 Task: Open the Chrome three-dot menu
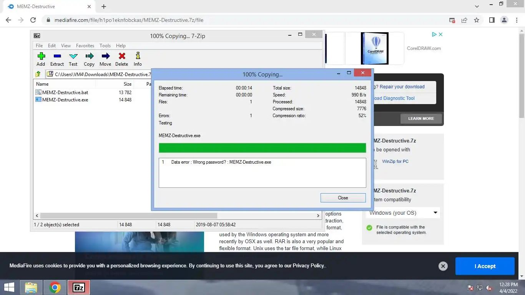coord(516,20)
